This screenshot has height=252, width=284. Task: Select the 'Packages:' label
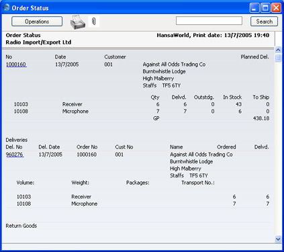138,183
